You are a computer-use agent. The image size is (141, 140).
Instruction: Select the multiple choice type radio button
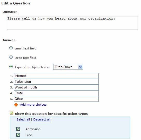(11, 67)
